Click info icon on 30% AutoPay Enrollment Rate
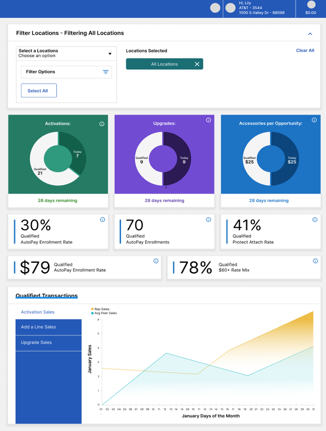 [102, 220]
